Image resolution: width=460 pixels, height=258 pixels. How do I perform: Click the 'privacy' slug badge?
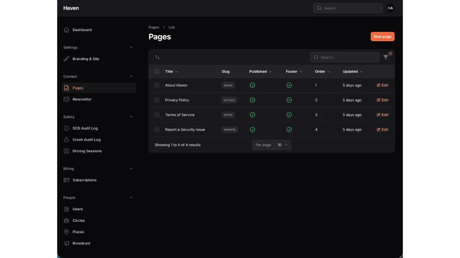229,100
